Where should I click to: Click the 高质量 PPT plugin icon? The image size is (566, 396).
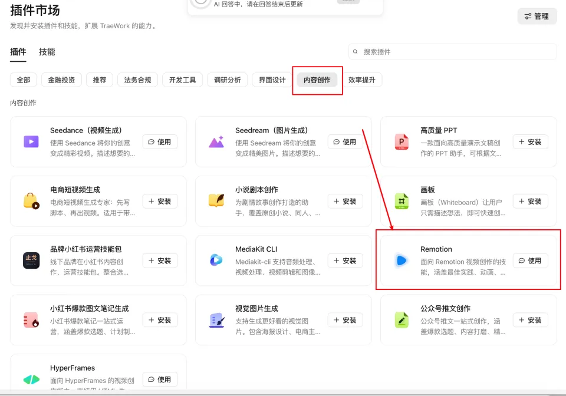[402, 142]
